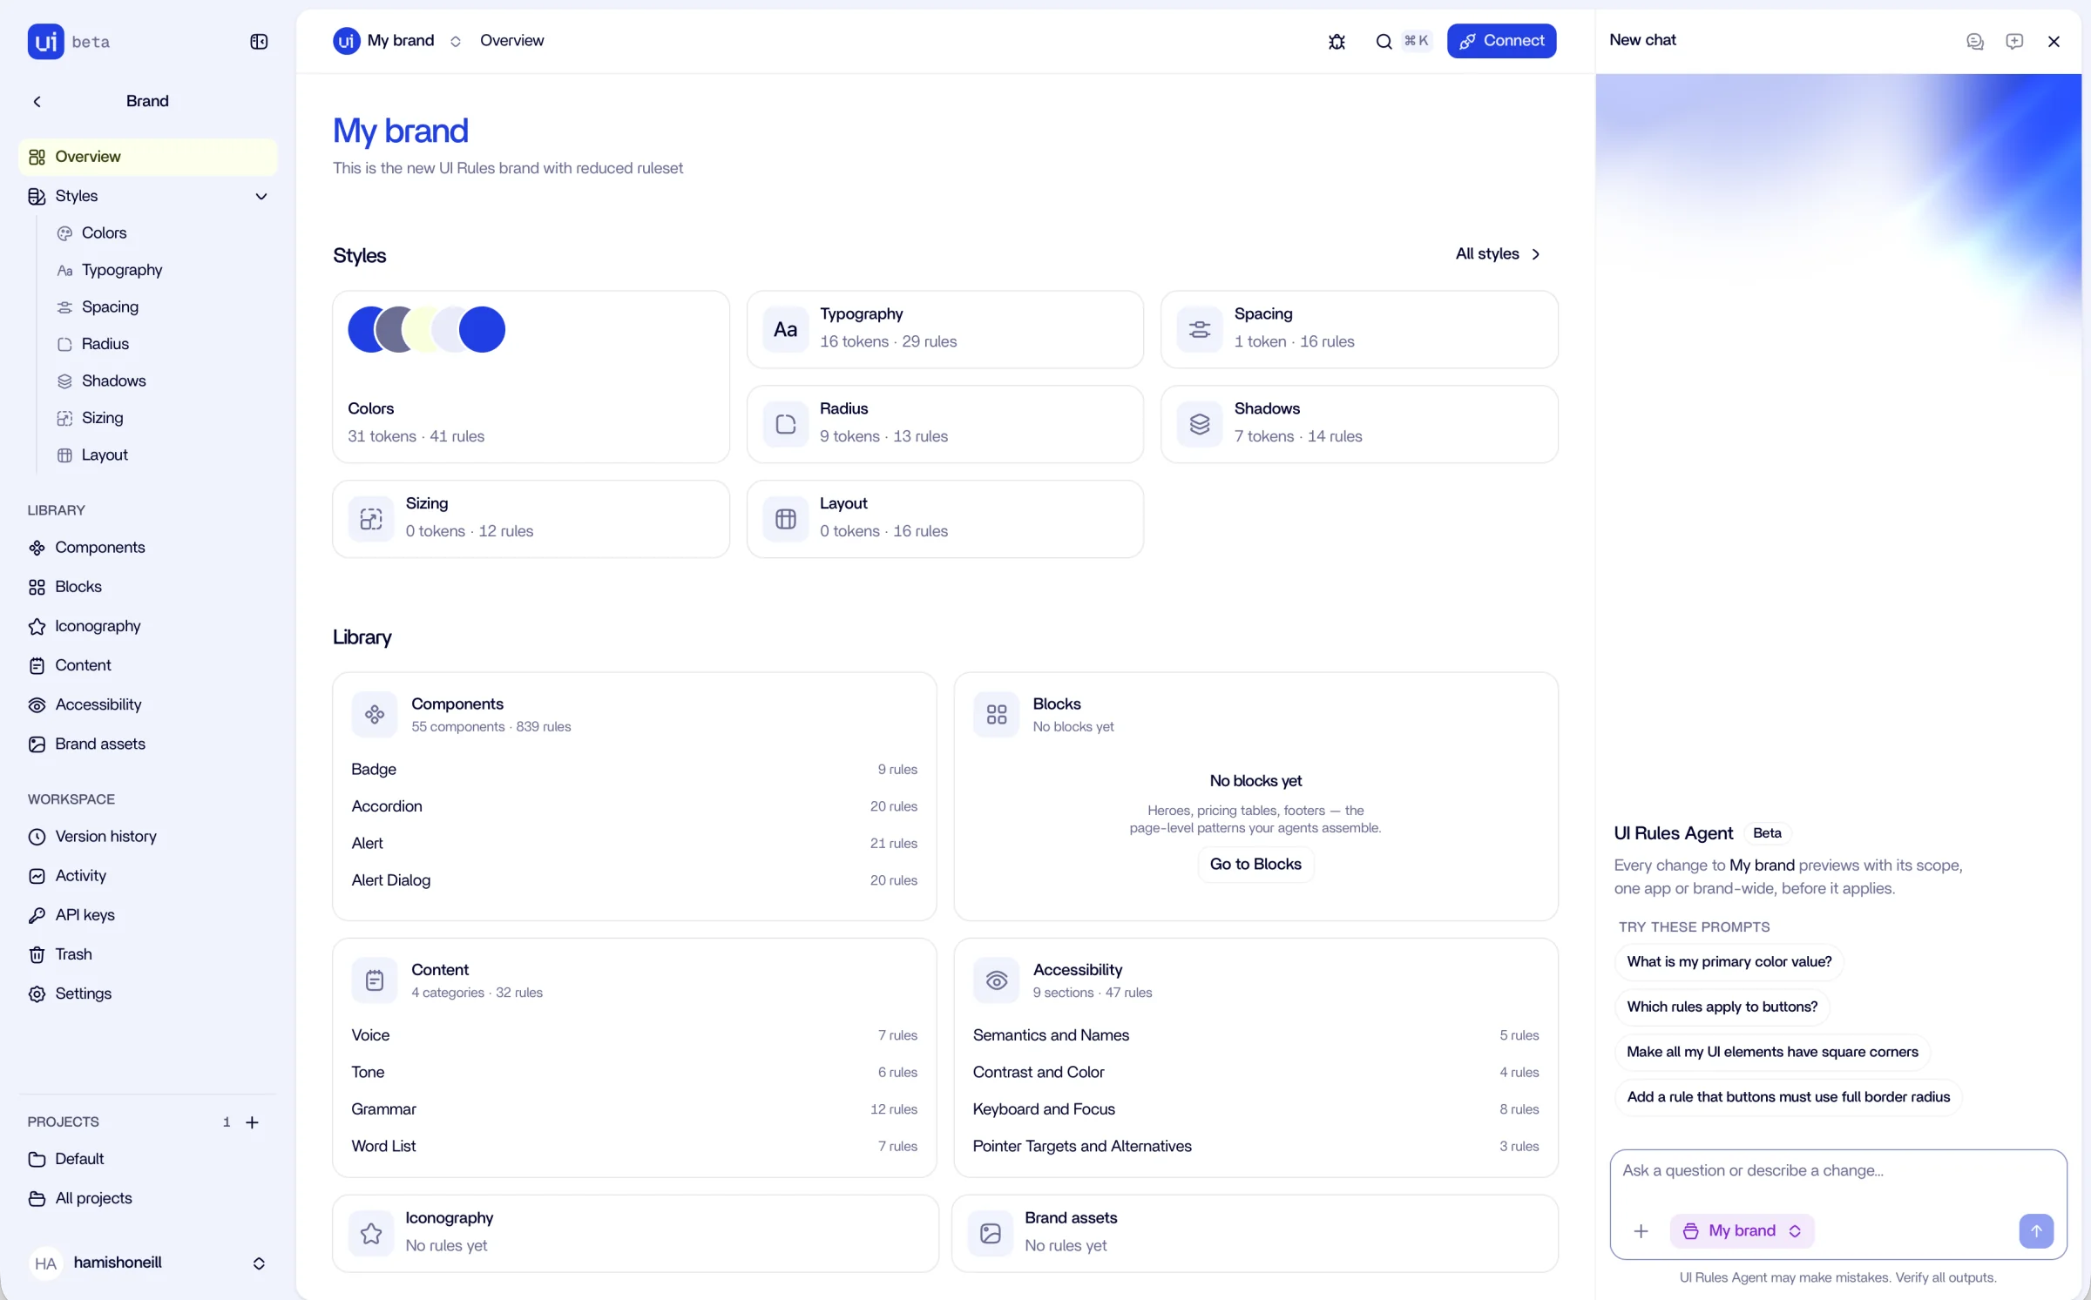Close the New chat panel
Viewport: 2091px width, 1300px height.
coord(2054,41)
